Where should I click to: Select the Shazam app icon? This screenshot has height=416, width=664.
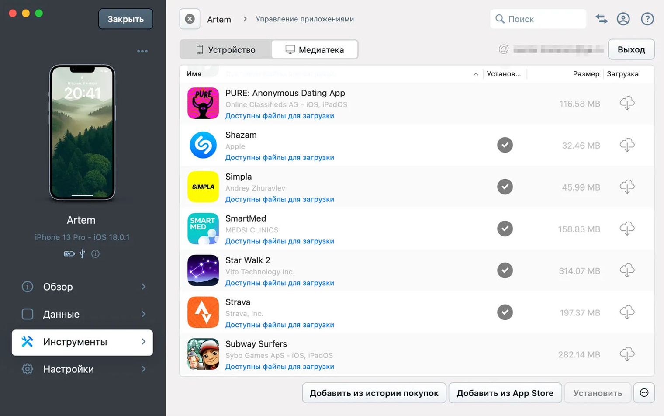pyautogui.click(x=203, y=145)
